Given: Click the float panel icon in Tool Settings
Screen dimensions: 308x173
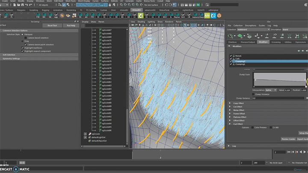Looking at the screenshot, I should click(75, 21).
